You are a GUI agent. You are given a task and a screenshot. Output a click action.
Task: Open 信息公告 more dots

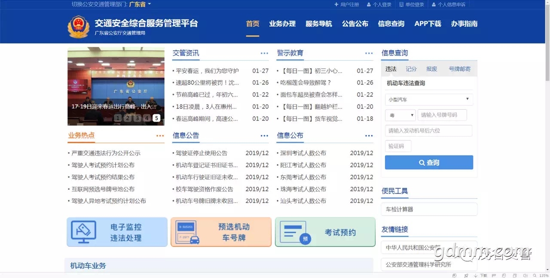pyautogui.click(x=264, y=136)
